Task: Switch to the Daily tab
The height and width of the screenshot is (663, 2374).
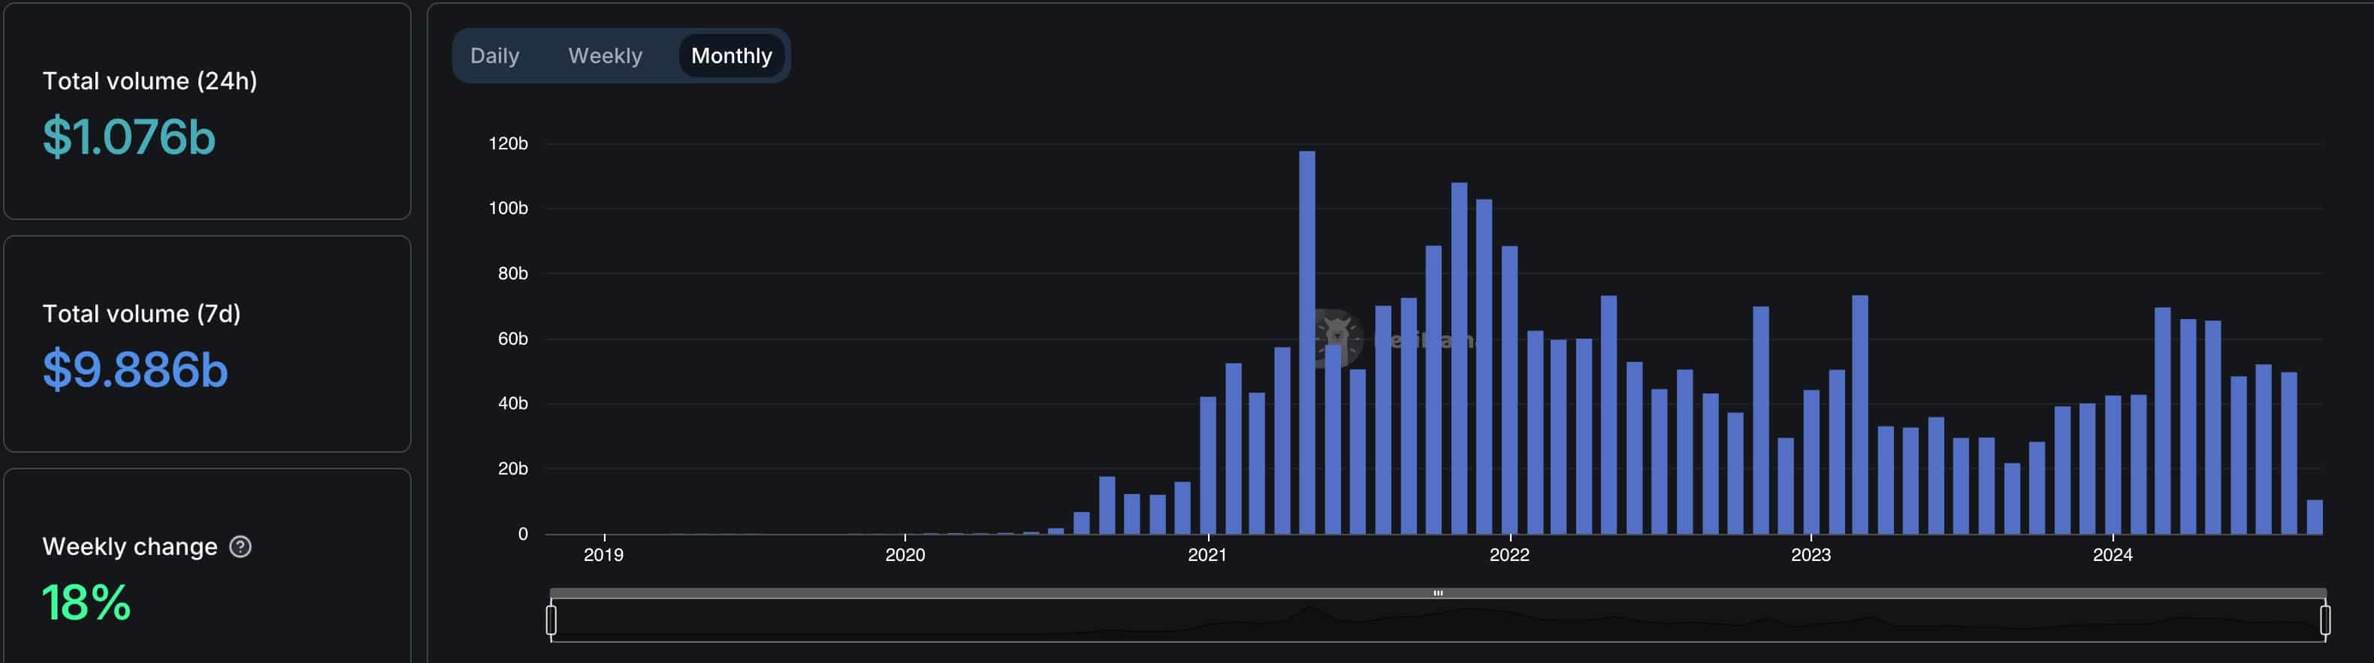Action: (x=495, y=56)
